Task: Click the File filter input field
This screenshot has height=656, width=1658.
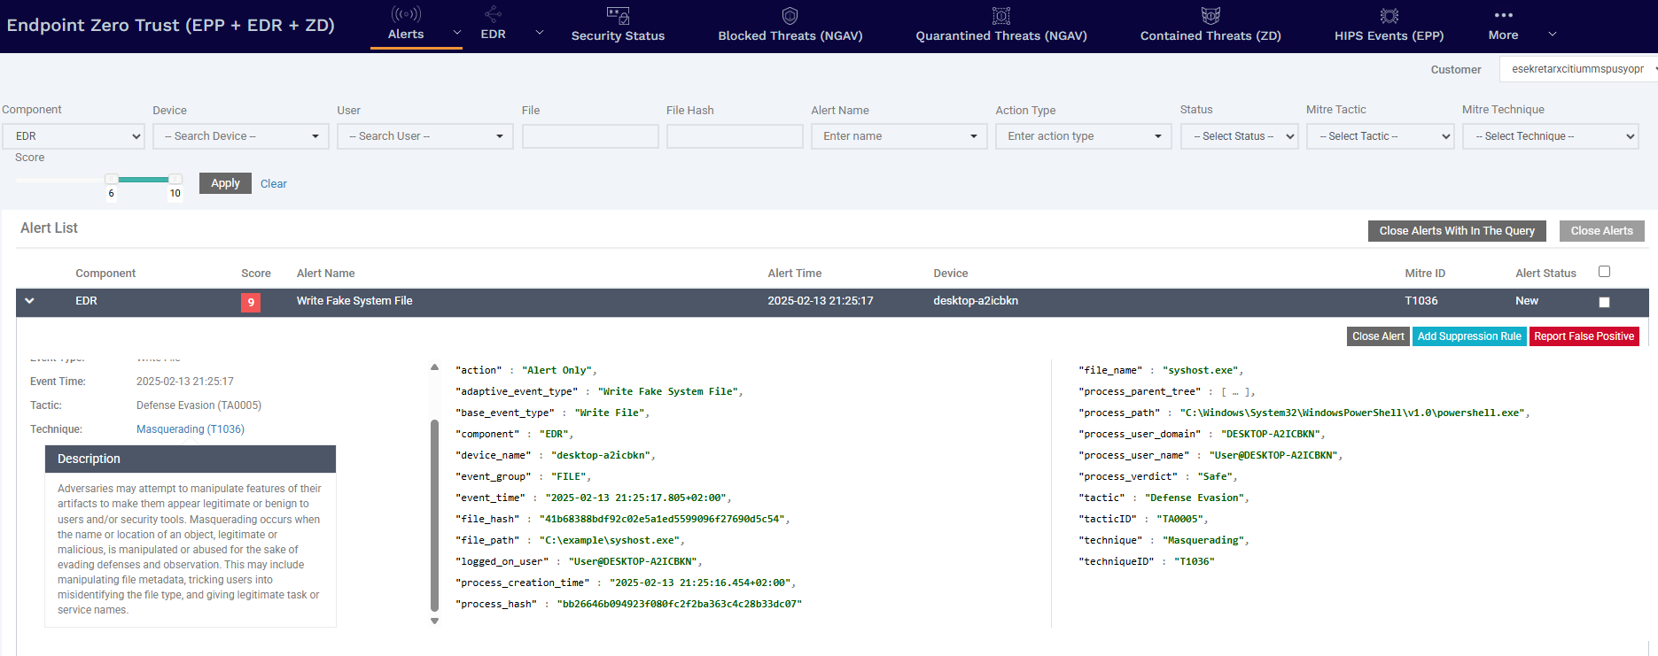Action: click(x=590, y=136)
